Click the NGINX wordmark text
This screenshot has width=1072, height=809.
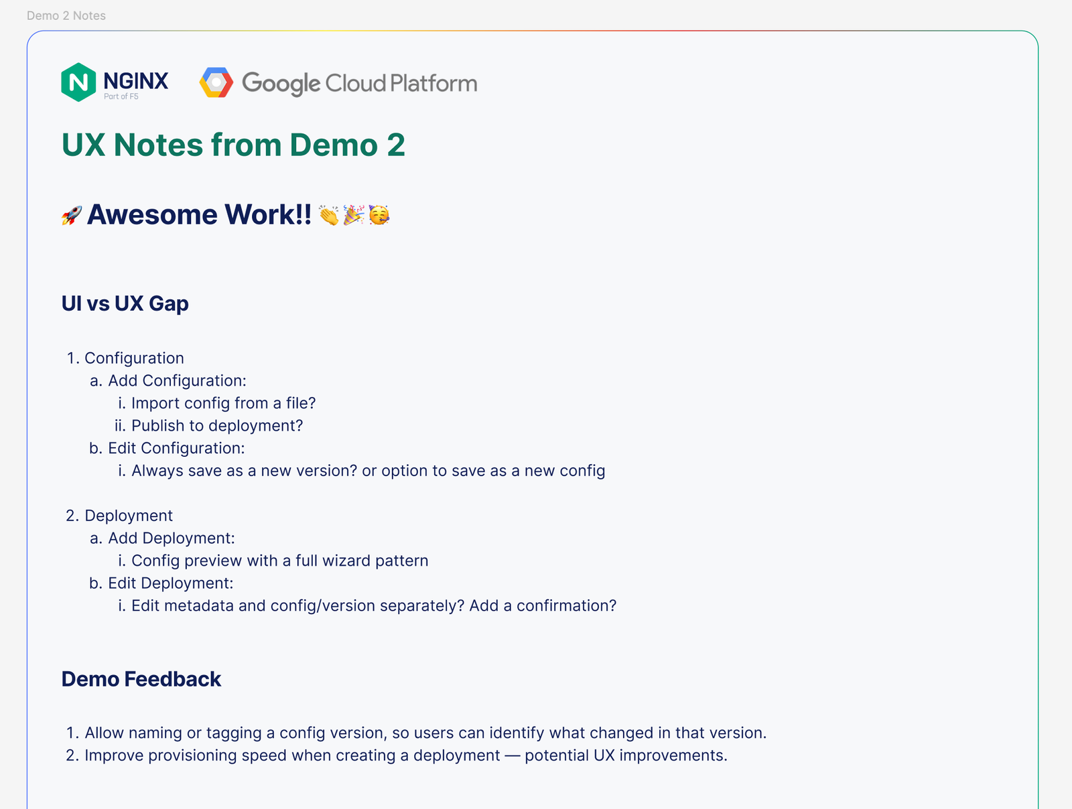pyautogui.click(x=136, y=81)
